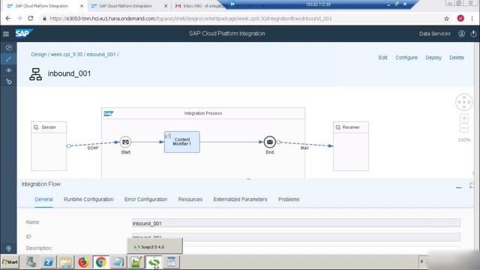Click the browser forward arrow
Image resolution: width=480 pixels, height=270 pixels.
(x=19, y=18)
